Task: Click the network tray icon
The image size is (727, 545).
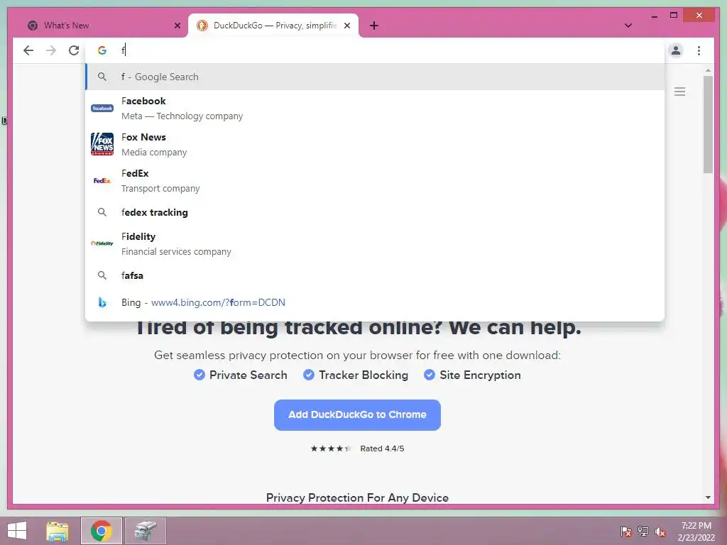Action: (x=643, y=532)
